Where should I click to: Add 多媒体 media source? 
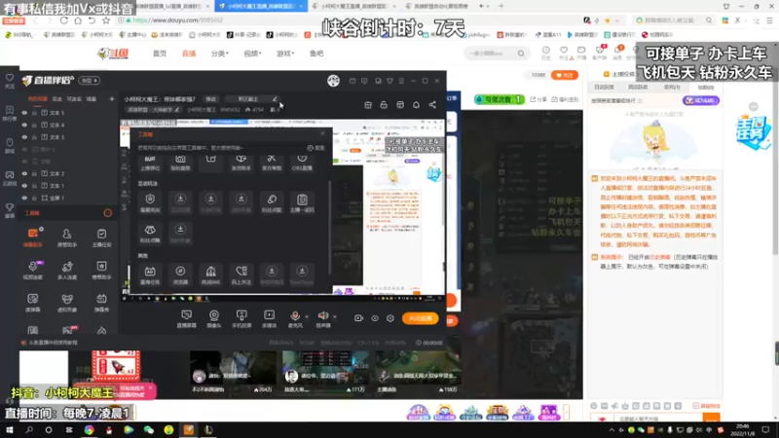(x=270, y=318)
